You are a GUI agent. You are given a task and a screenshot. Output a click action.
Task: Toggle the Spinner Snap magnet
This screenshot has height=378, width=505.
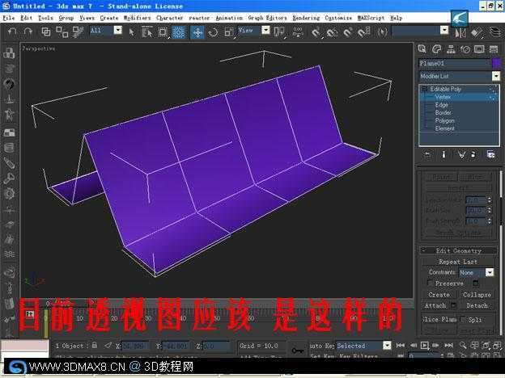pyautogui.click(x=363, y=32)
